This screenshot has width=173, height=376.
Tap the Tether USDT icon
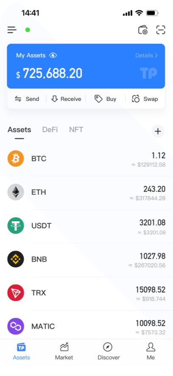(16, 226)
